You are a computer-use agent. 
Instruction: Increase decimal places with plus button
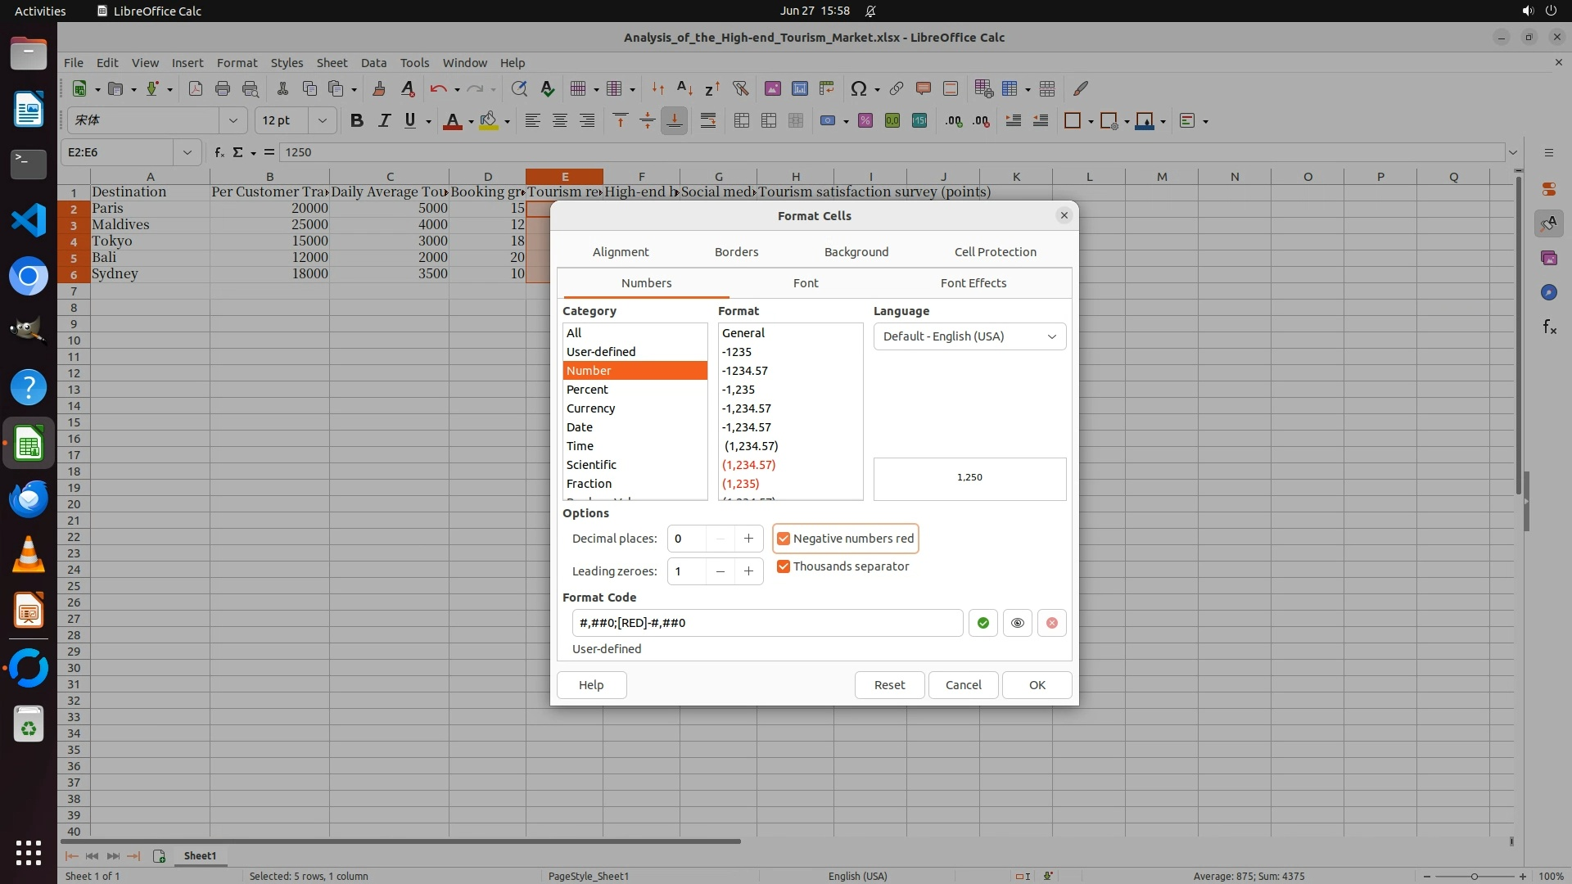(748, 539)
